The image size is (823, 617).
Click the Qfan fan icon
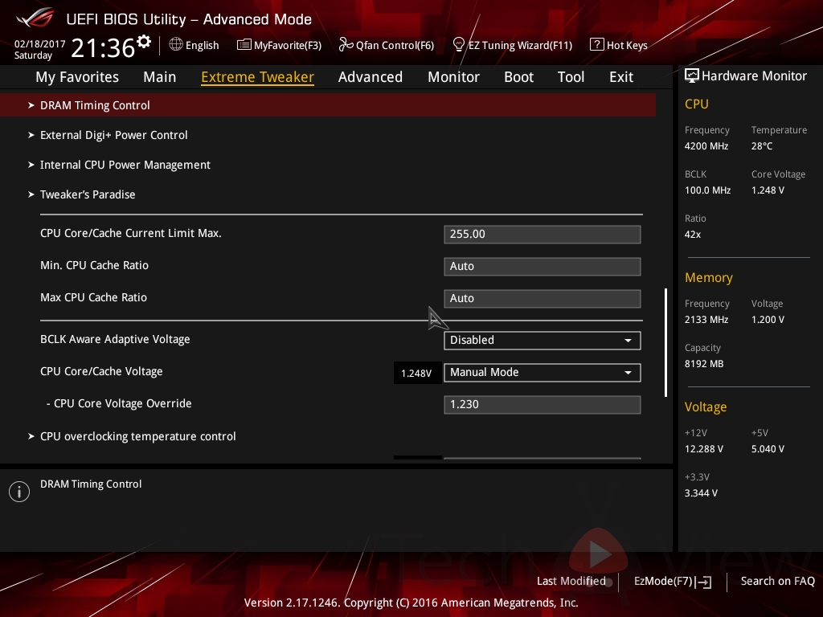pos(346,45)
